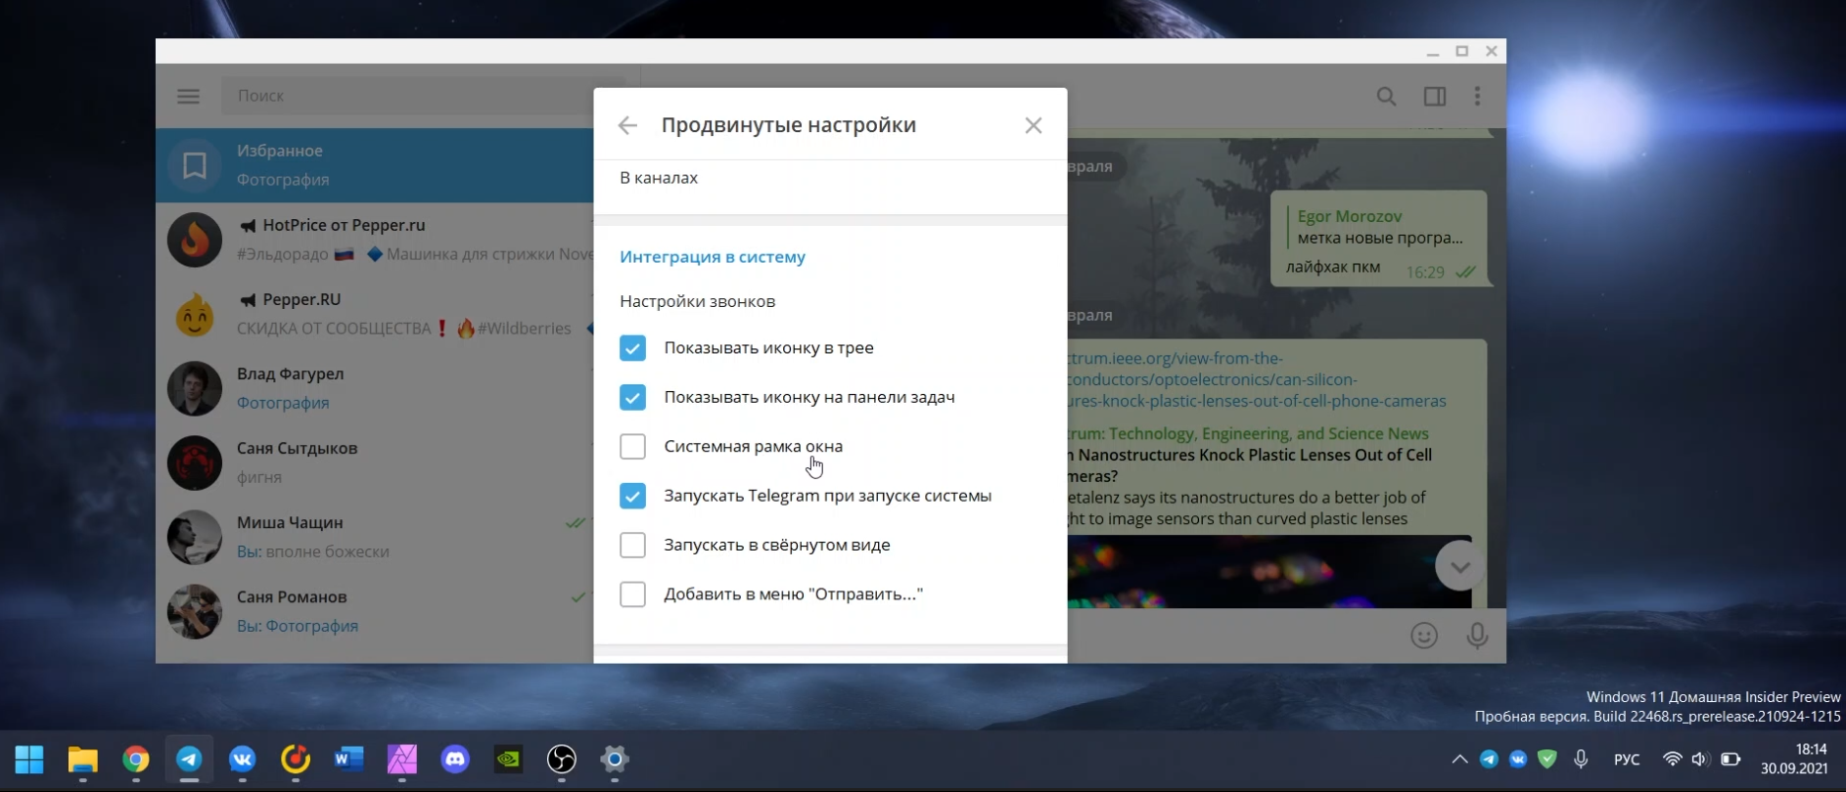
Task: Open chat with Миша Чащин
Action: click(x=374, y=537)
